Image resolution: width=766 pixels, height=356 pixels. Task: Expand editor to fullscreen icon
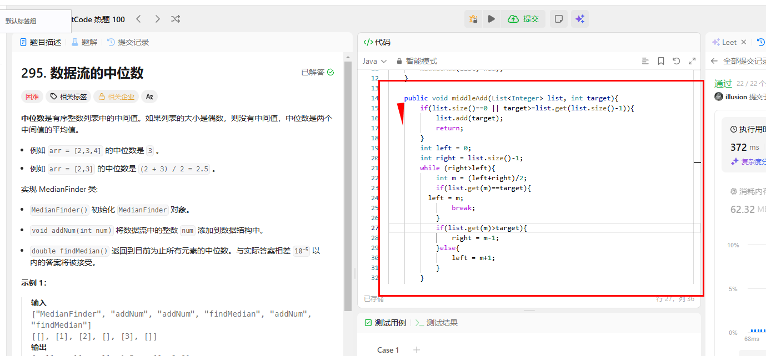[x=692, y=61]
